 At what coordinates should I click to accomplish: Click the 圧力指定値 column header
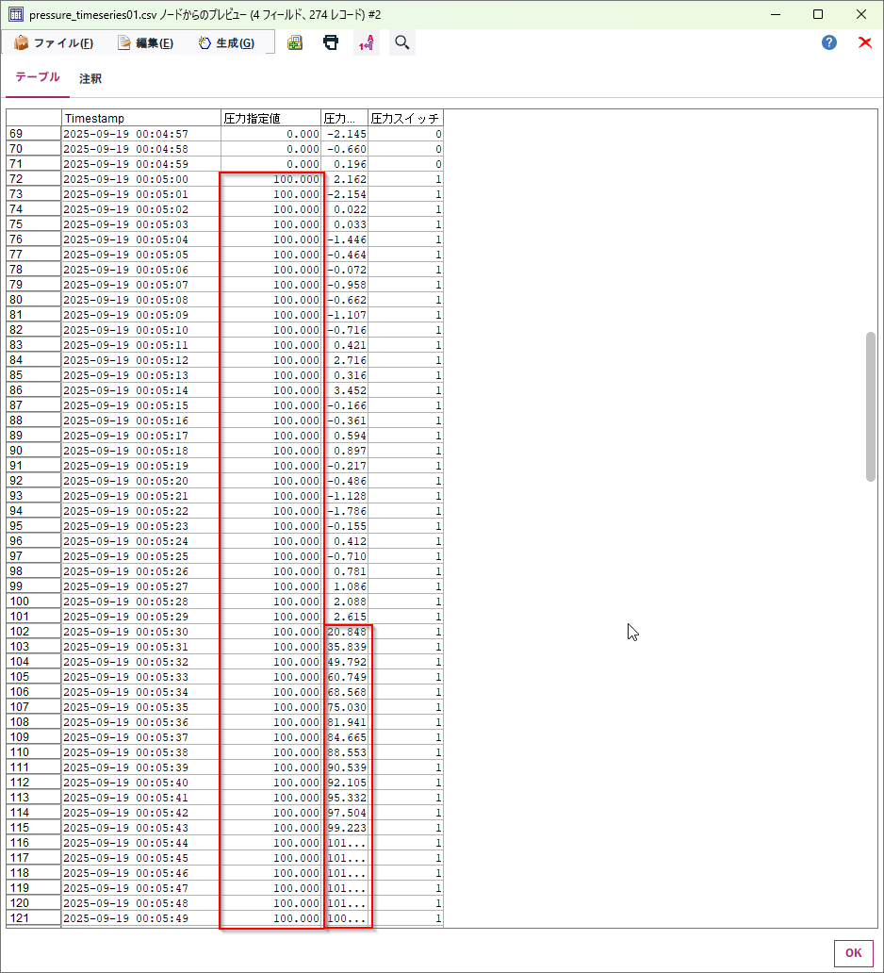coord(271,118)
